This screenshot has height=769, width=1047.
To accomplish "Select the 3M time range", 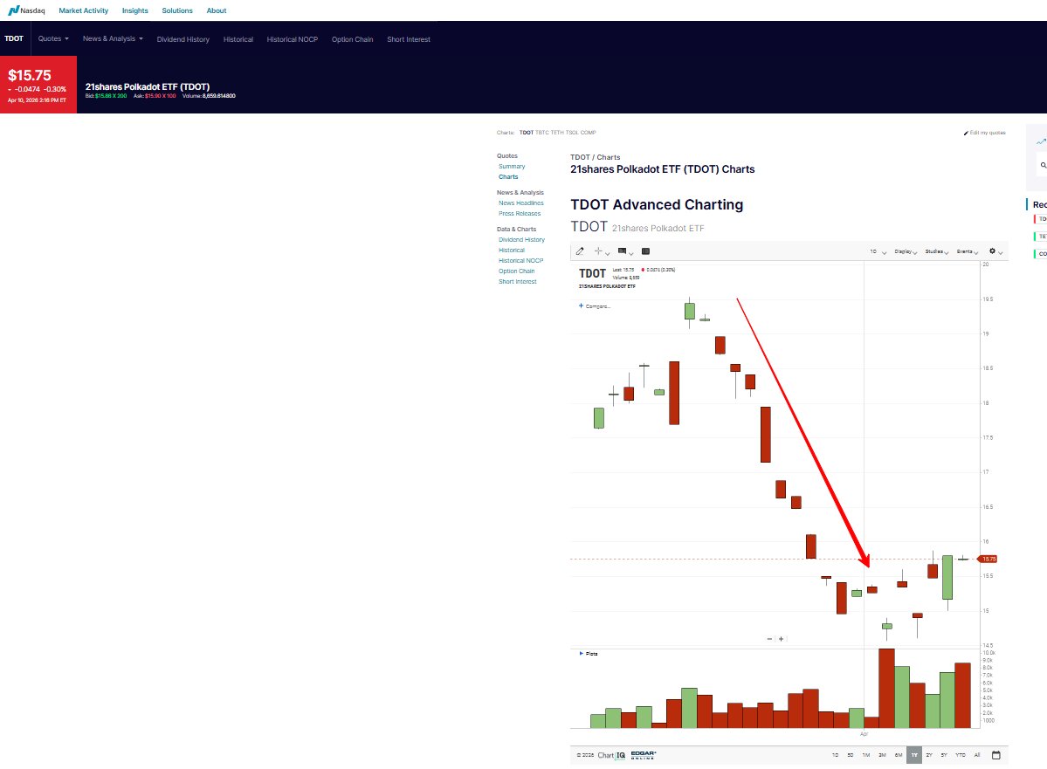I will (882, 755).
